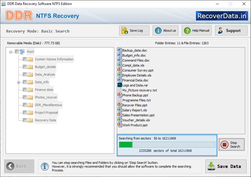Open the About us dialog
This screenshot has width=251, height=177.
165,30
